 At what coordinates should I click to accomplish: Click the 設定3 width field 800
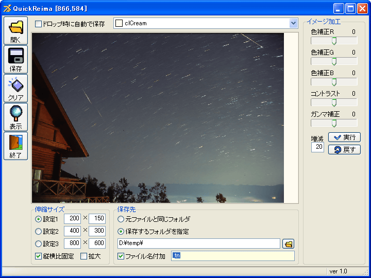73,244
